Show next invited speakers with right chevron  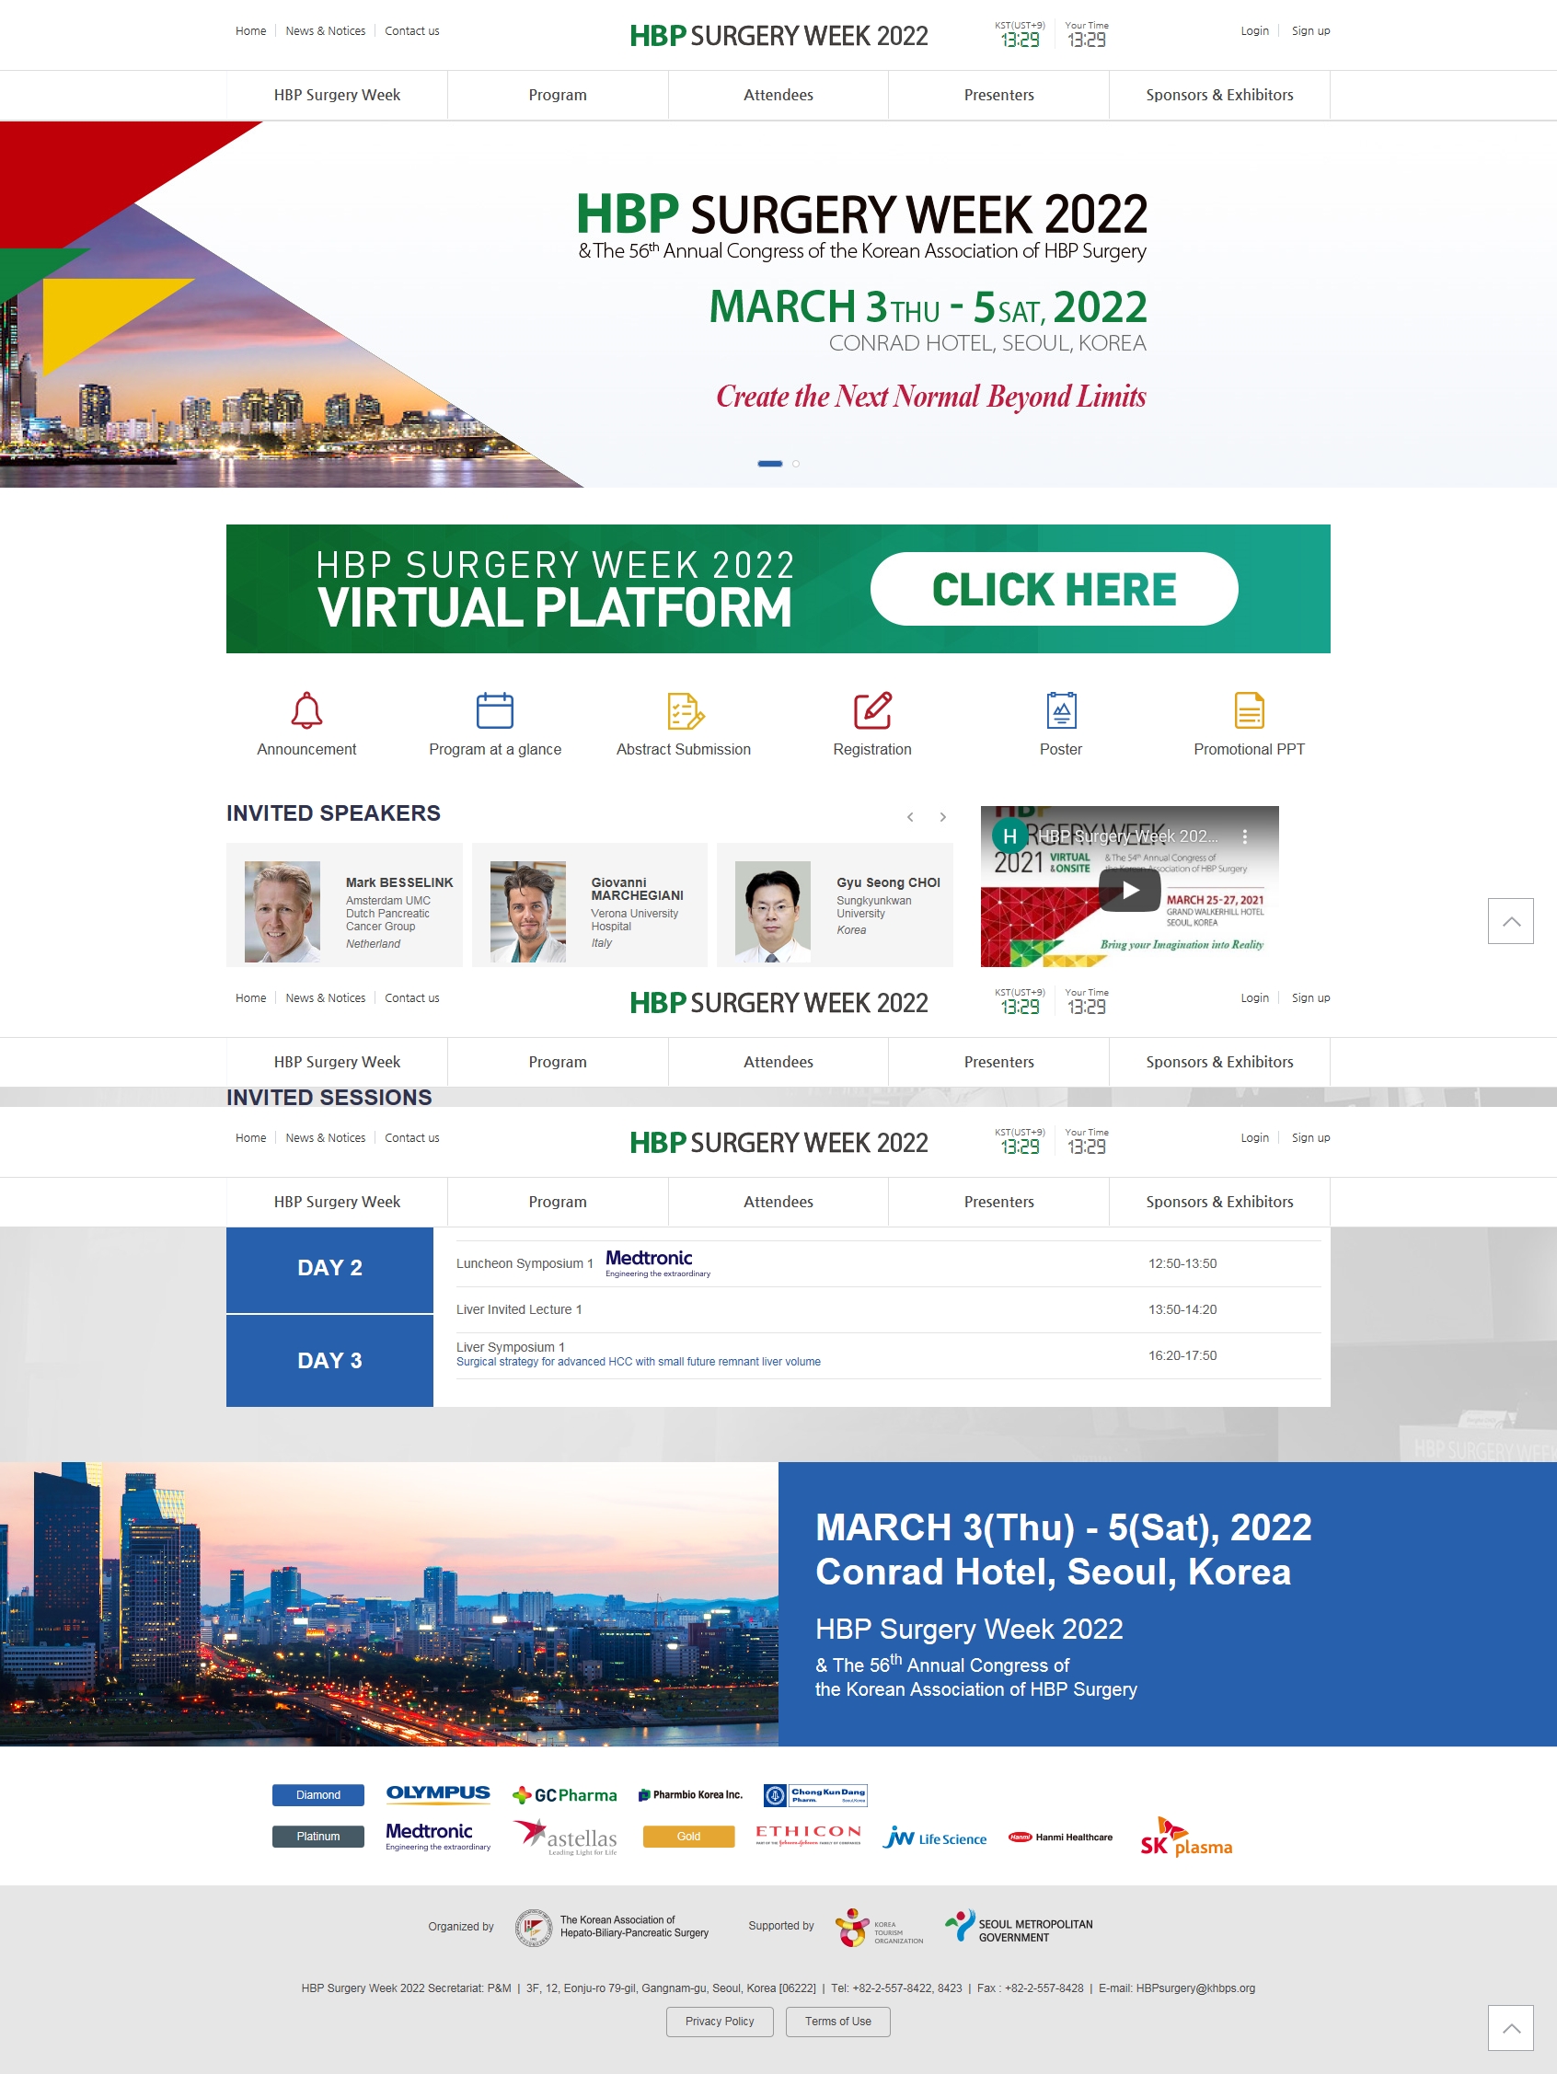click(942, 818)
